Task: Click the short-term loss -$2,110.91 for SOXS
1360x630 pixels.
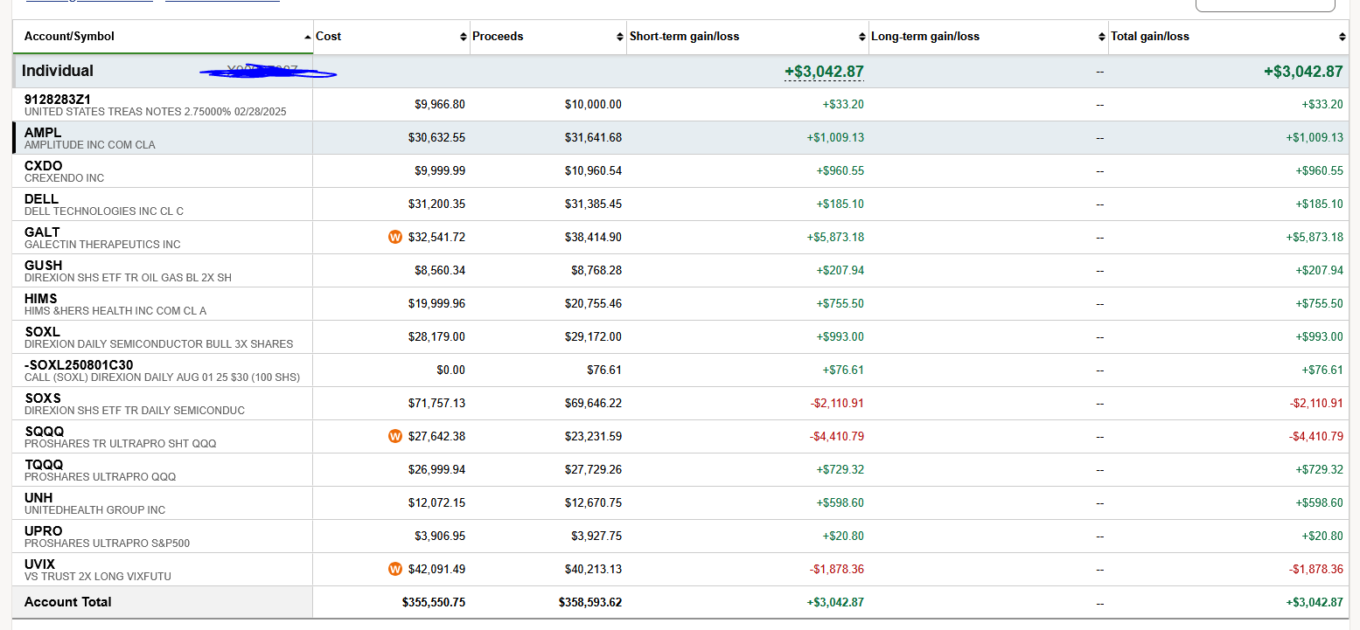Action: coord(837,403)
